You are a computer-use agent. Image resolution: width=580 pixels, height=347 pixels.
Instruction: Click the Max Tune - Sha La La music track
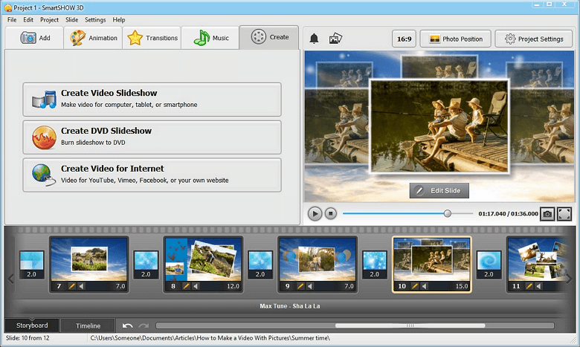pos(290,306)
